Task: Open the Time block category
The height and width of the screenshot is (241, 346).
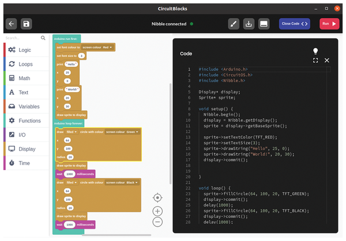Action: 27,163
